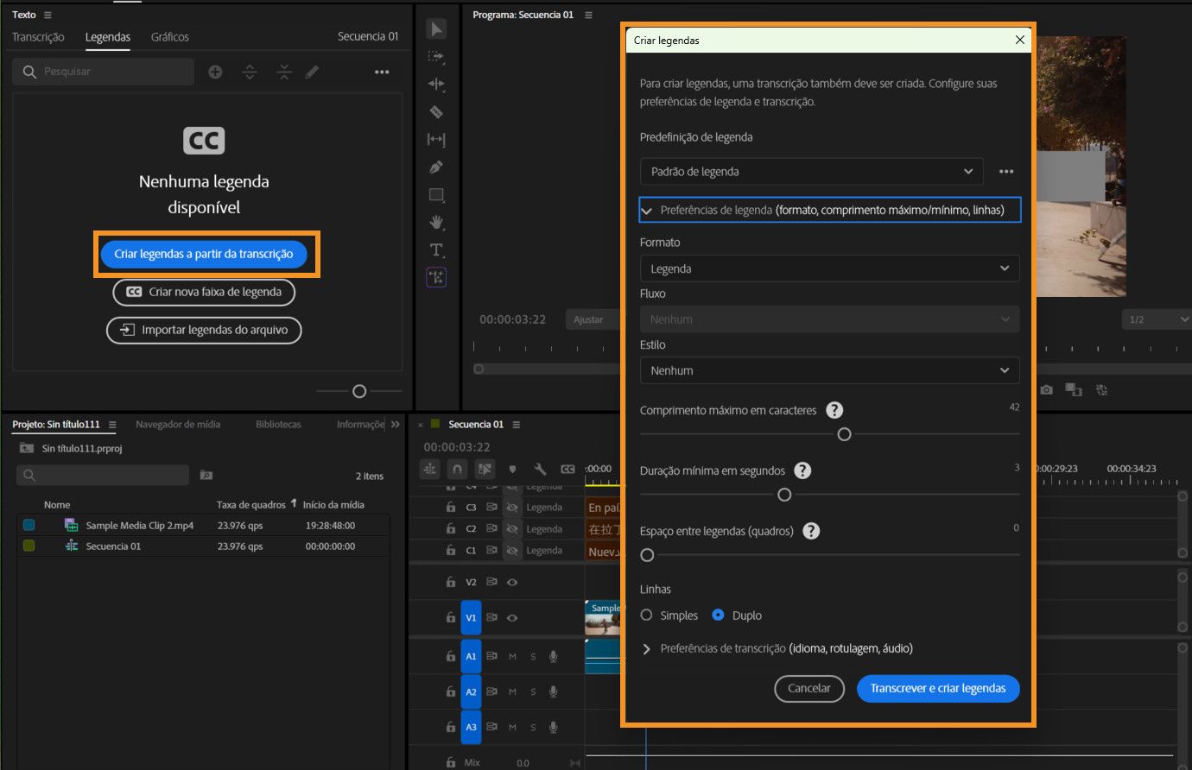Select the Pen tool

(436, 167)
